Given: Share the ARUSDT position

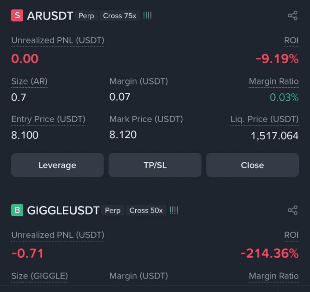Looking at the screenshot, I should [293, 16].
